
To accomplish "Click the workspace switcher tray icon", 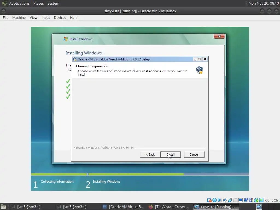I will [259, 207].
